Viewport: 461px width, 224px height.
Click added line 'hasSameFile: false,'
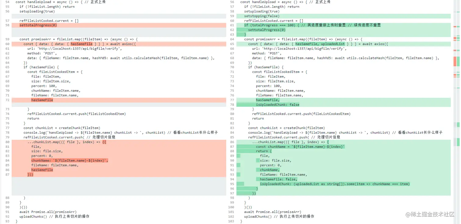278,179
